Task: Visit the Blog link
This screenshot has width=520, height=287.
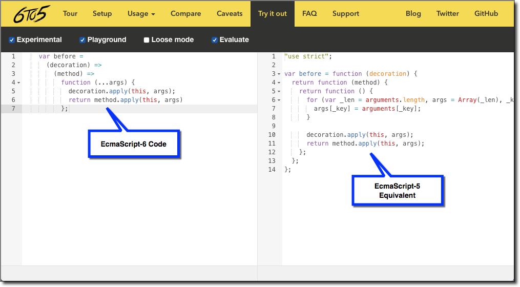Action: point(413,14)
